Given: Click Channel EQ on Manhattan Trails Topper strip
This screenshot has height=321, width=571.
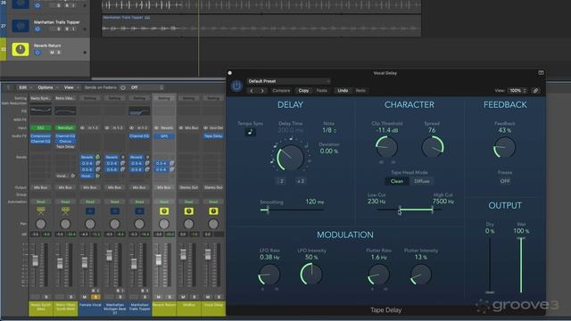Looking at the screenshot, I should [139, 136].
